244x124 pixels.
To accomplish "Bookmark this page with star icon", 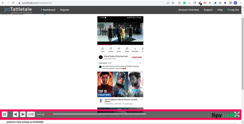I will [x=173, y=3].
